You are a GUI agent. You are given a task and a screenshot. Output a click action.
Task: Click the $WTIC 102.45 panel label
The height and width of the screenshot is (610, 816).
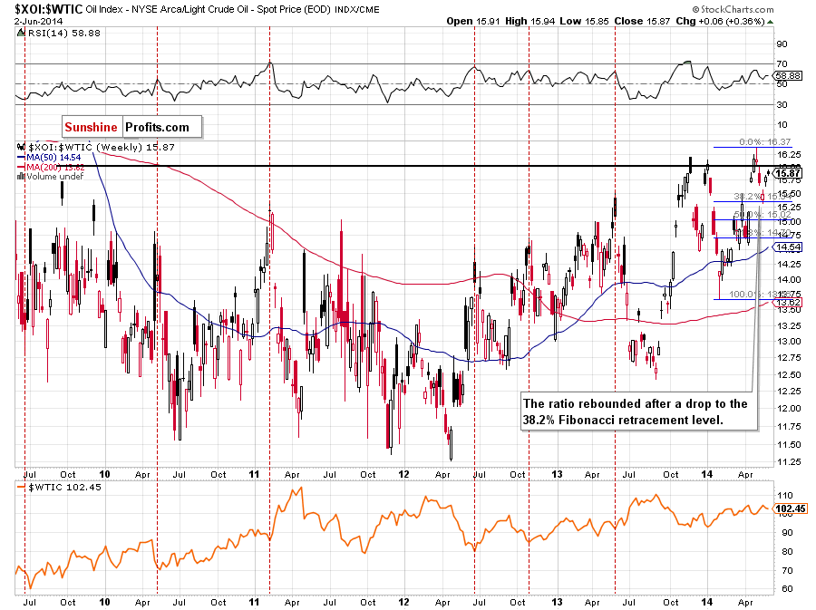(x=64, y=488)
